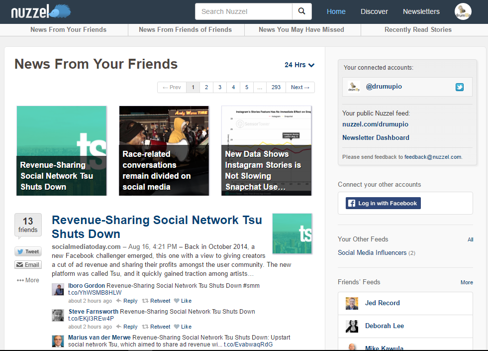Switch to News From Your Friends tab
Image resolution: width=488 pixels, height=351 pixels.
[69, 29]
